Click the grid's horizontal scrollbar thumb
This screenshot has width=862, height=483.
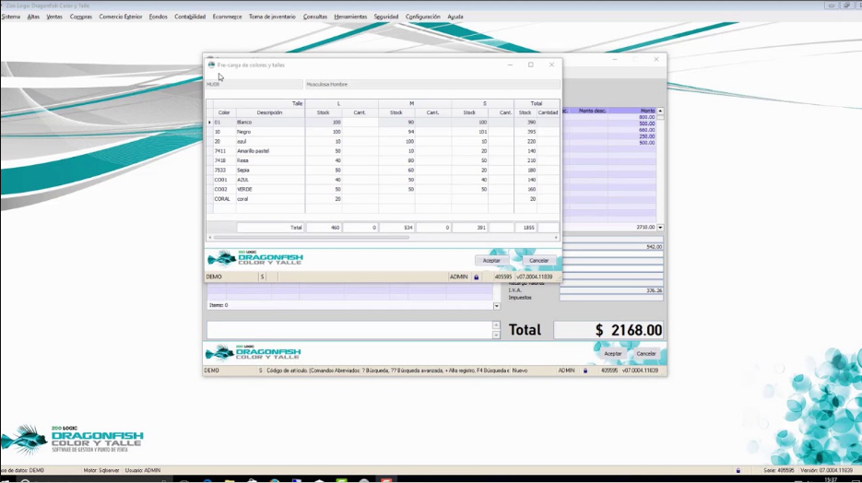[312, 238]
